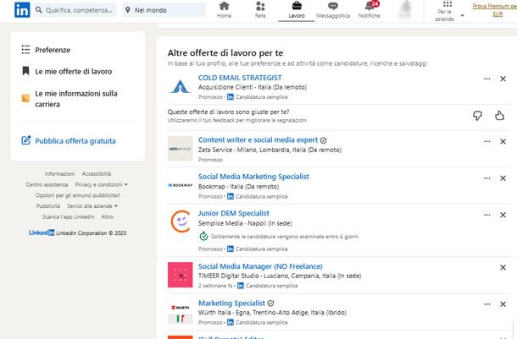Open more options for Junior DEM Specialist

click(x=487, y=215)
